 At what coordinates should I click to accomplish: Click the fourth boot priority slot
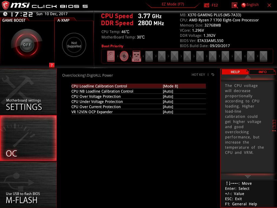pos(149,56)
